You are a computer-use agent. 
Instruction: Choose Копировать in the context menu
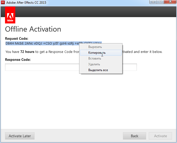coord(101,53)
